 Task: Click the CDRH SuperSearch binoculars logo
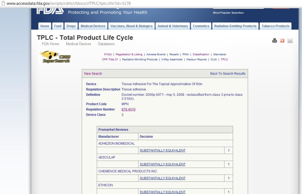55,56
